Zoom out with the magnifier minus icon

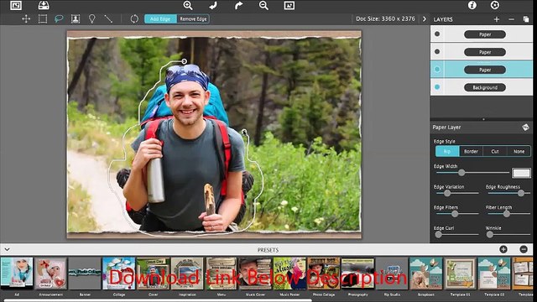pyautogui.click(x=263, y=5)
